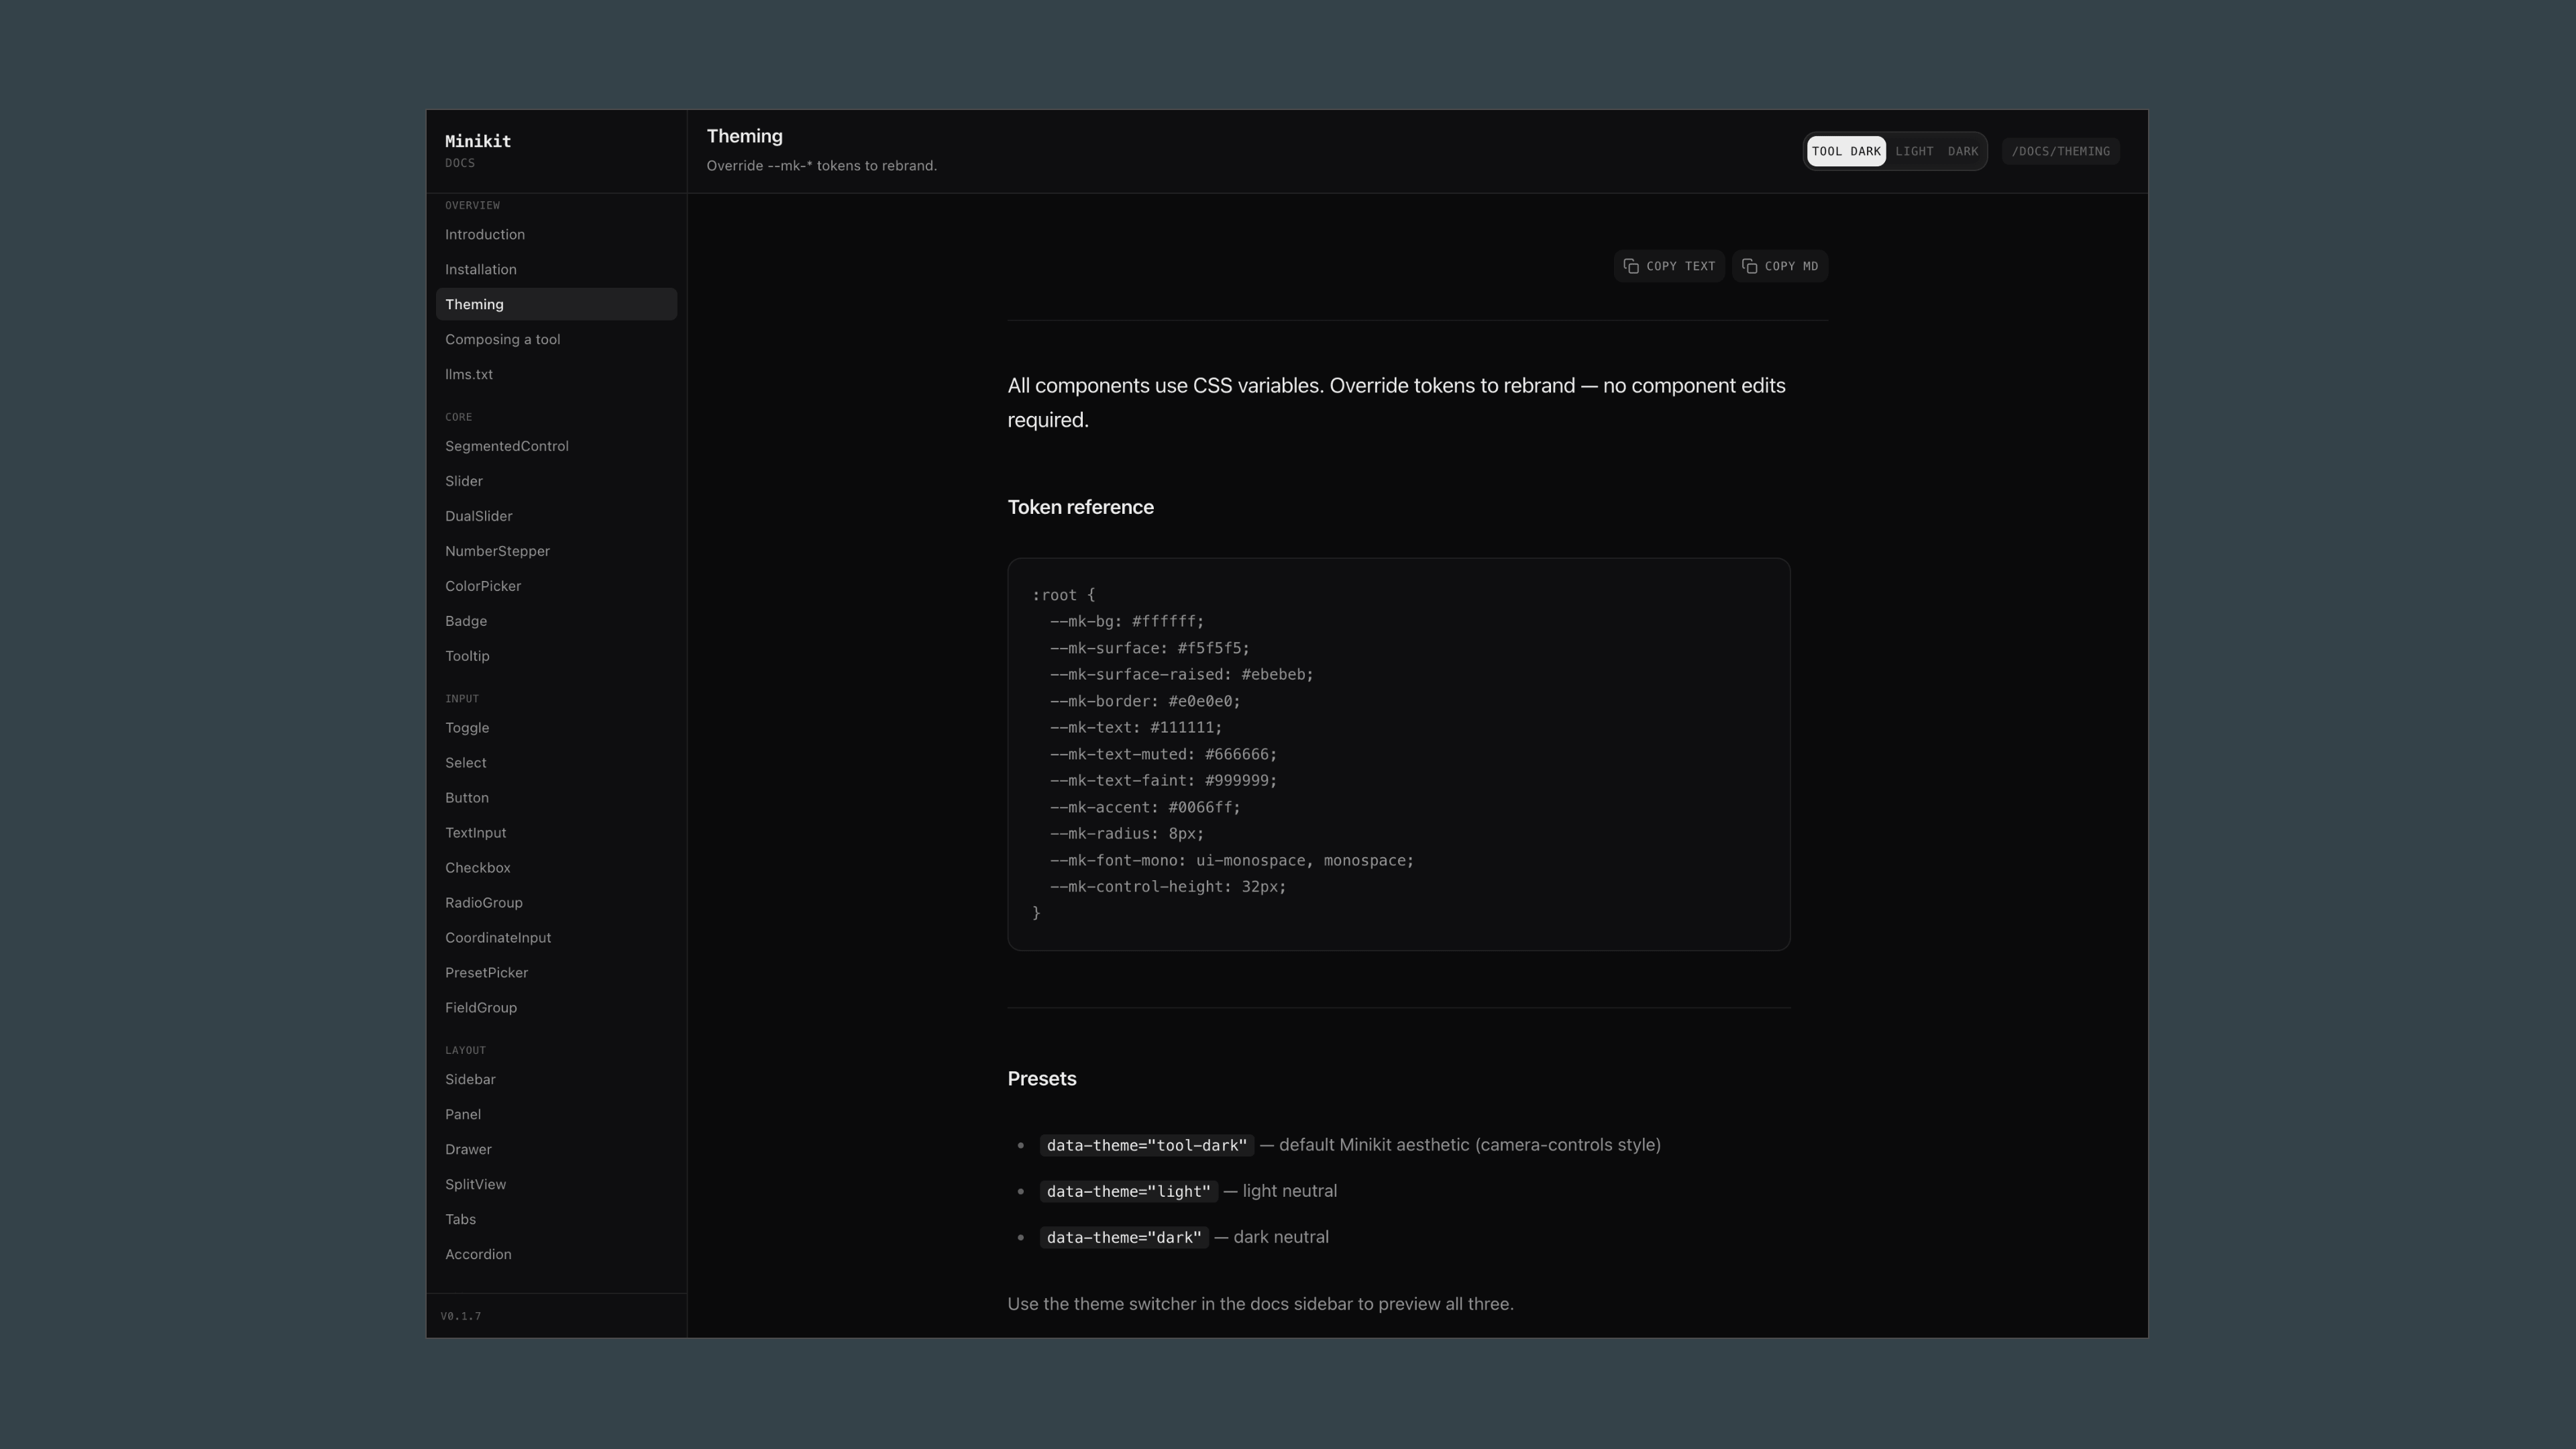Screen dimensions: 2576x1449
Task: Open RadioGroup docs
Action: [556, 903]
